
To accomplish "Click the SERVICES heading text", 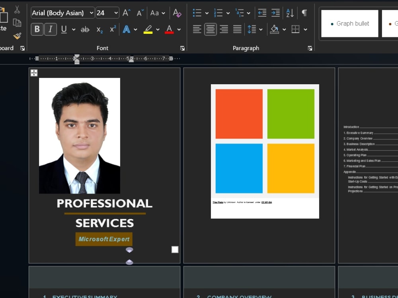I will 105,223.
